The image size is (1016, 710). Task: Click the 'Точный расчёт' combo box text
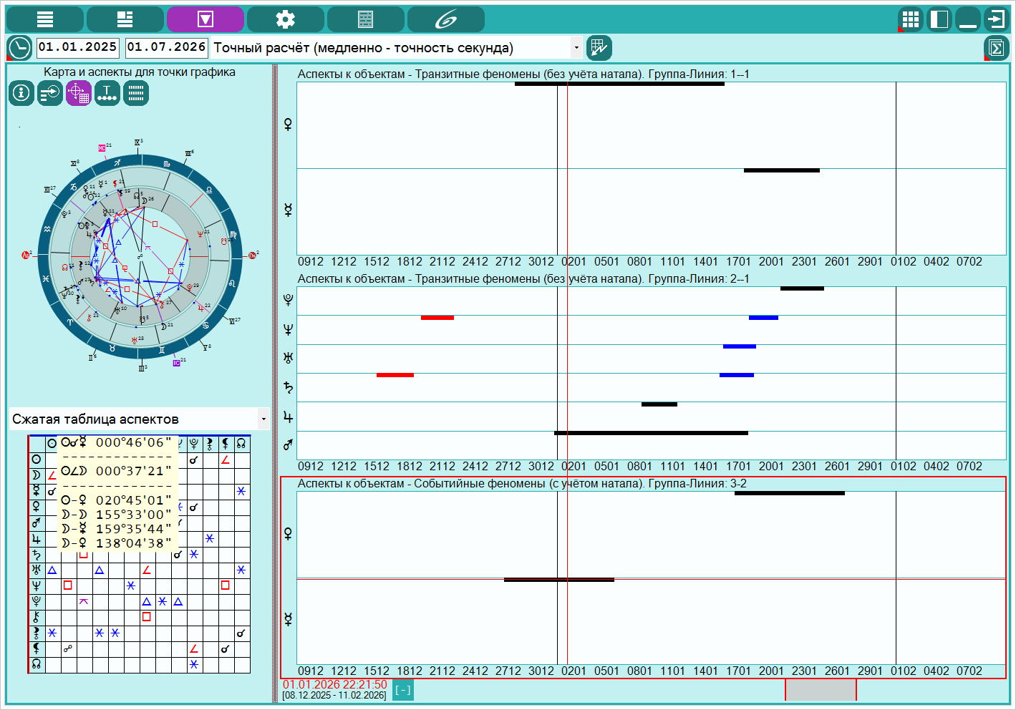(364, 48)
